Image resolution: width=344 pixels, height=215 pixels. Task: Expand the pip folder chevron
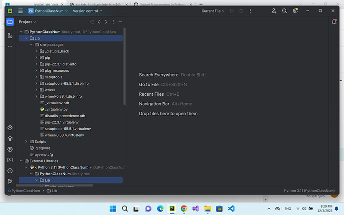(x=36, y=57)
